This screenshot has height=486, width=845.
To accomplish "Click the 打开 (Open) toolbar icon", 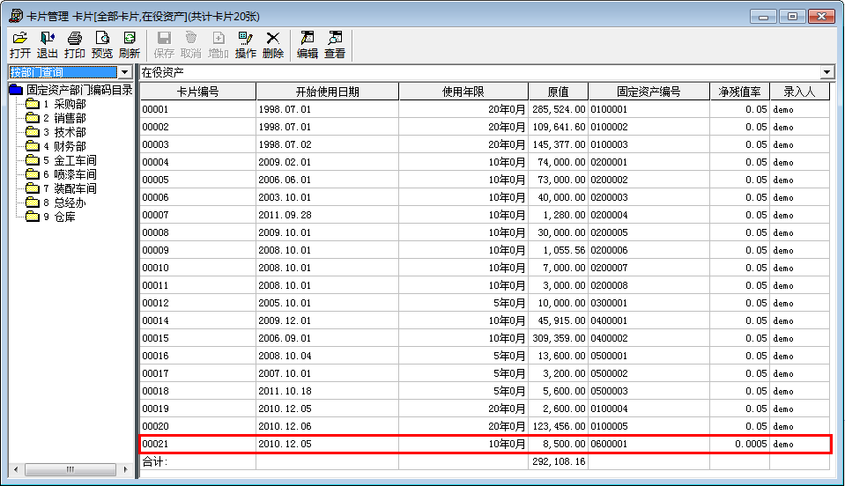I will coord(20,45).
